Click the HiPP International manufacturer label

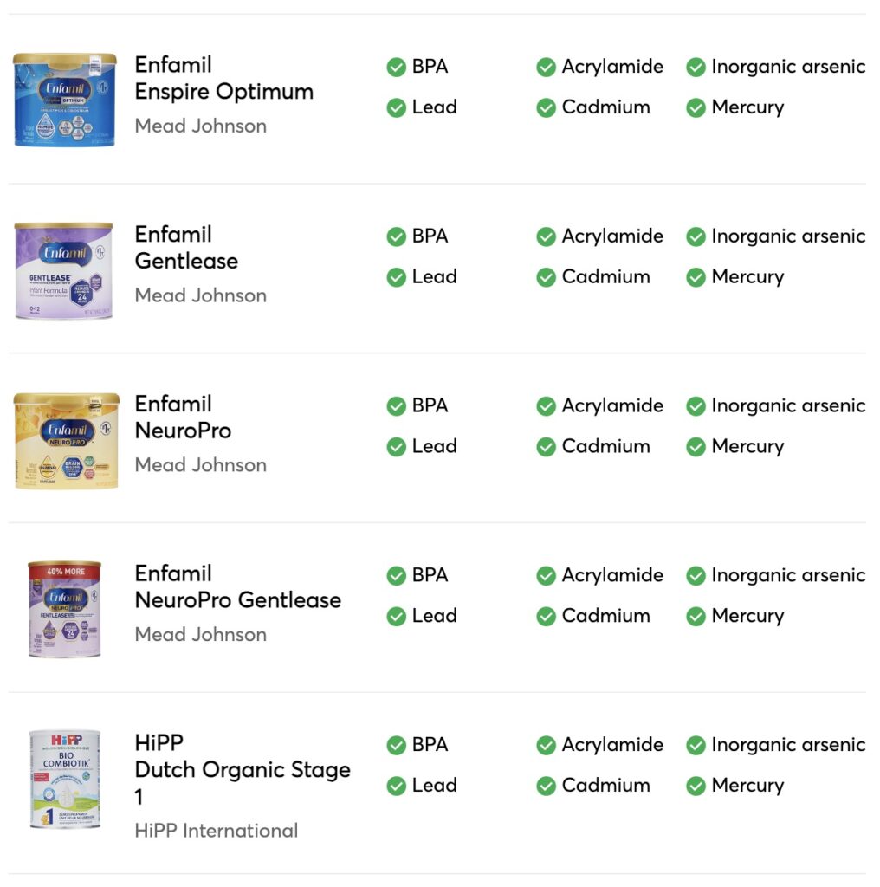(x=216, y=831)
